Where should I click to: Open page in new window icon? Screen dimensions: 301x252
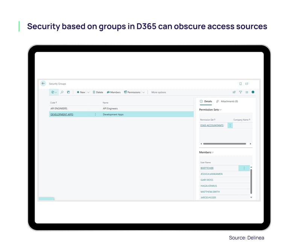pos(247,83)
